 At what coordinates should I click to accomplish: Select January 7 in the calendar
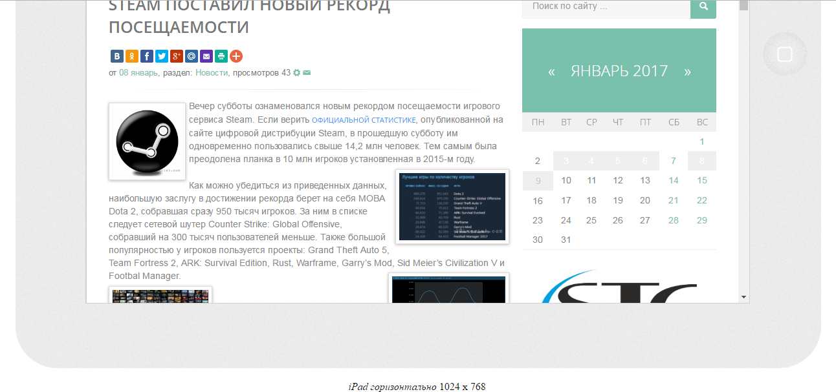pyautogui.click(x=674, y=161)
